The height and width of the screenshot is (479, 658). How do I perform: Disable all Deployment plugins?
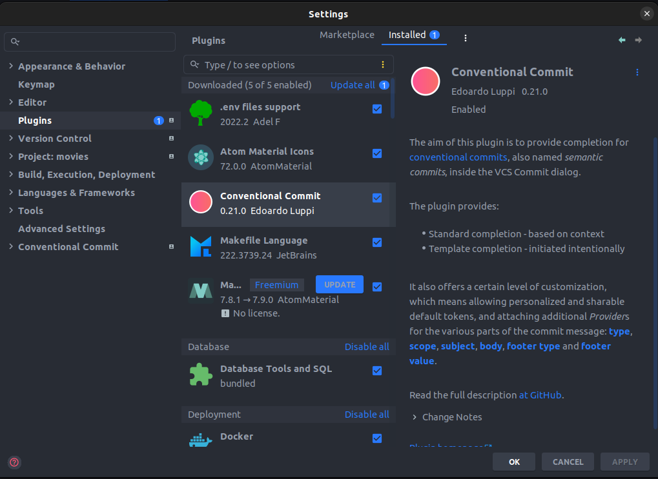click(x=367, y=415)
